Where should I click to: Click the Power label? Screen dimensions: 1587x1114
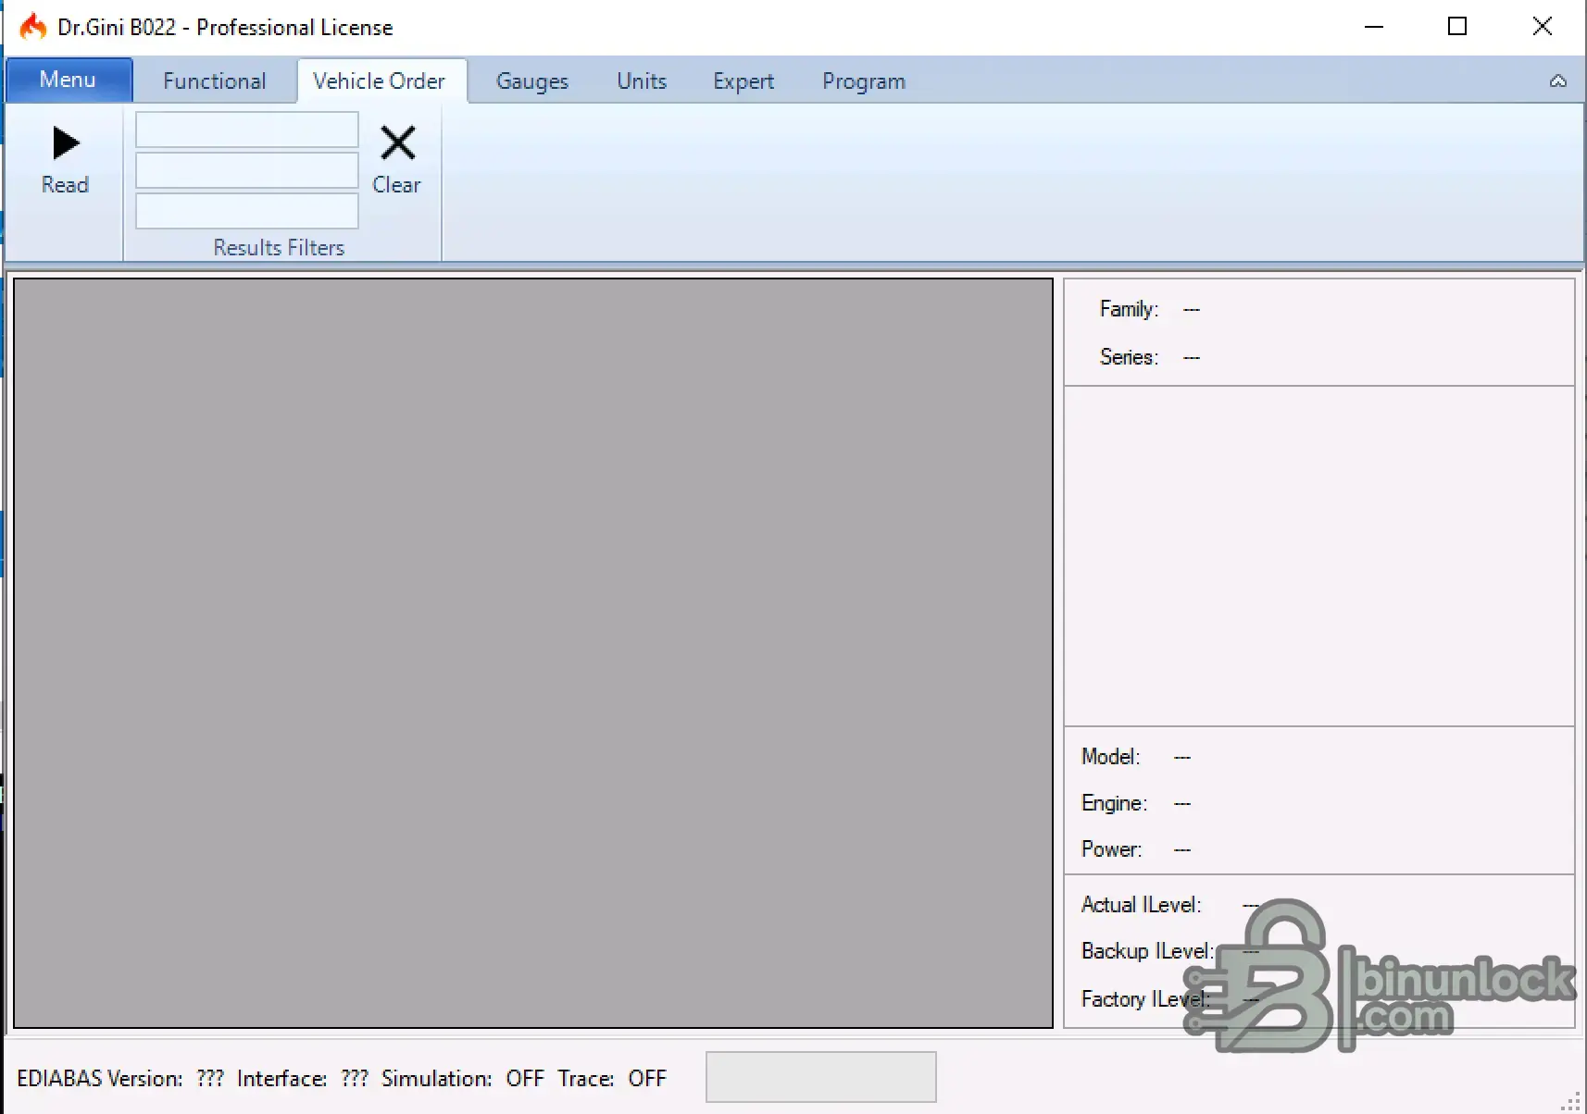pos(1111,849)
